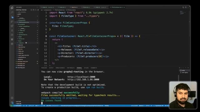Click New File icon in Explorer header

coord(31,10)
